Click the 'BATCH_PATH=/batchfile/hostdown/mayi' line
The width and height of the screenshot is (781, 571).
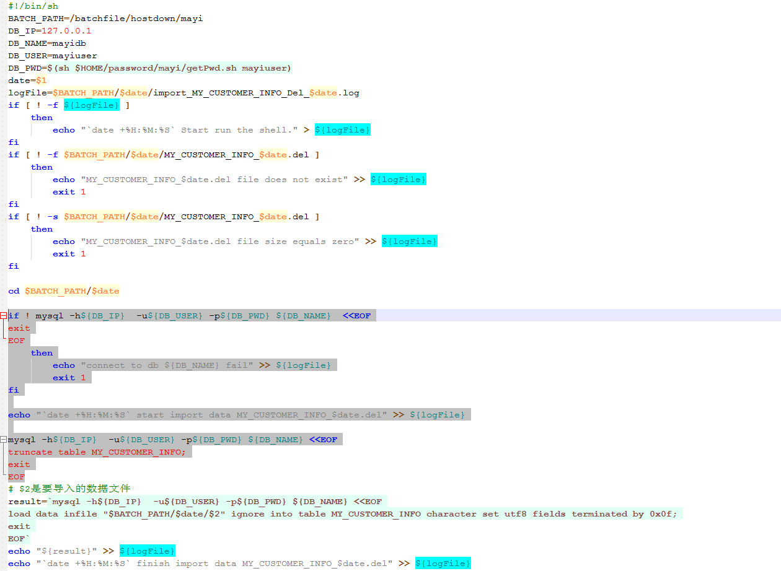[105, 19]
